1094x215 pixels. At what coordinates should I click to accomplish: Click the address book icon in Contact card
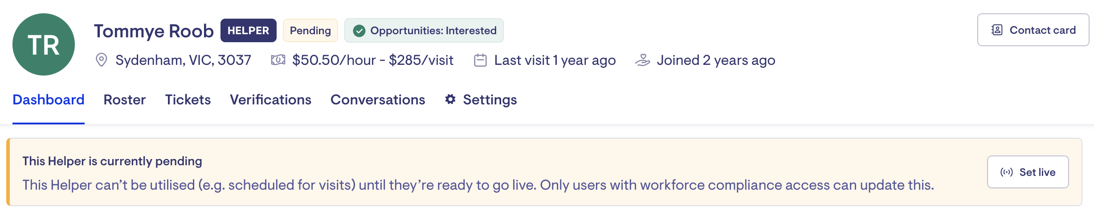pos(997,30)
